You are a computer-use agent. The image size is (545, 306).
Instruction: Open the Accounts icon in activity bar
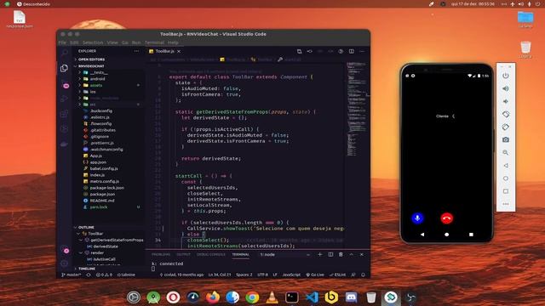coord(65,249)
